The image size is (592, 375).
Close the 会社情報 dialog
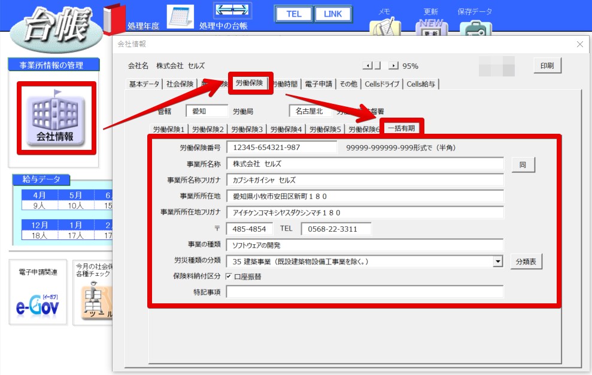[x=580, y=44]
